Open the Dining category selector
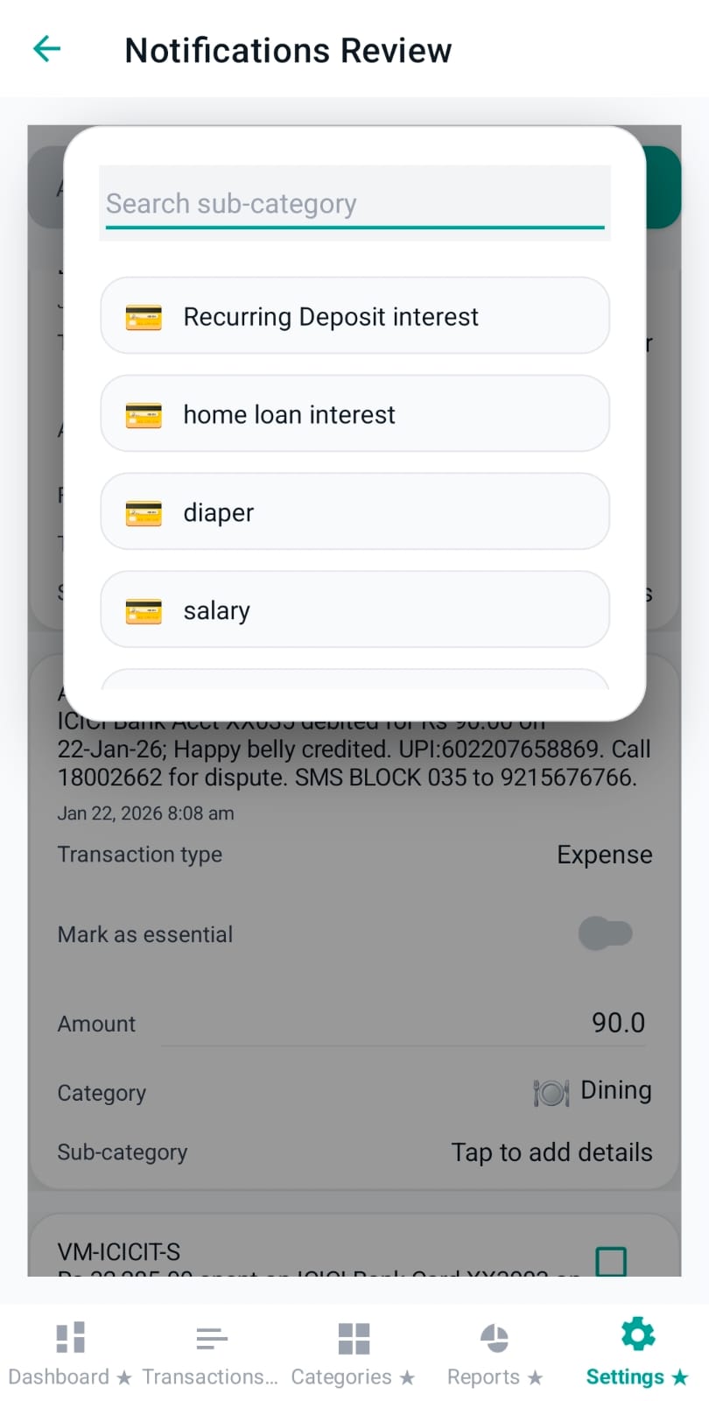This screenshot has height=1401, width=709. click(593, 1091)
